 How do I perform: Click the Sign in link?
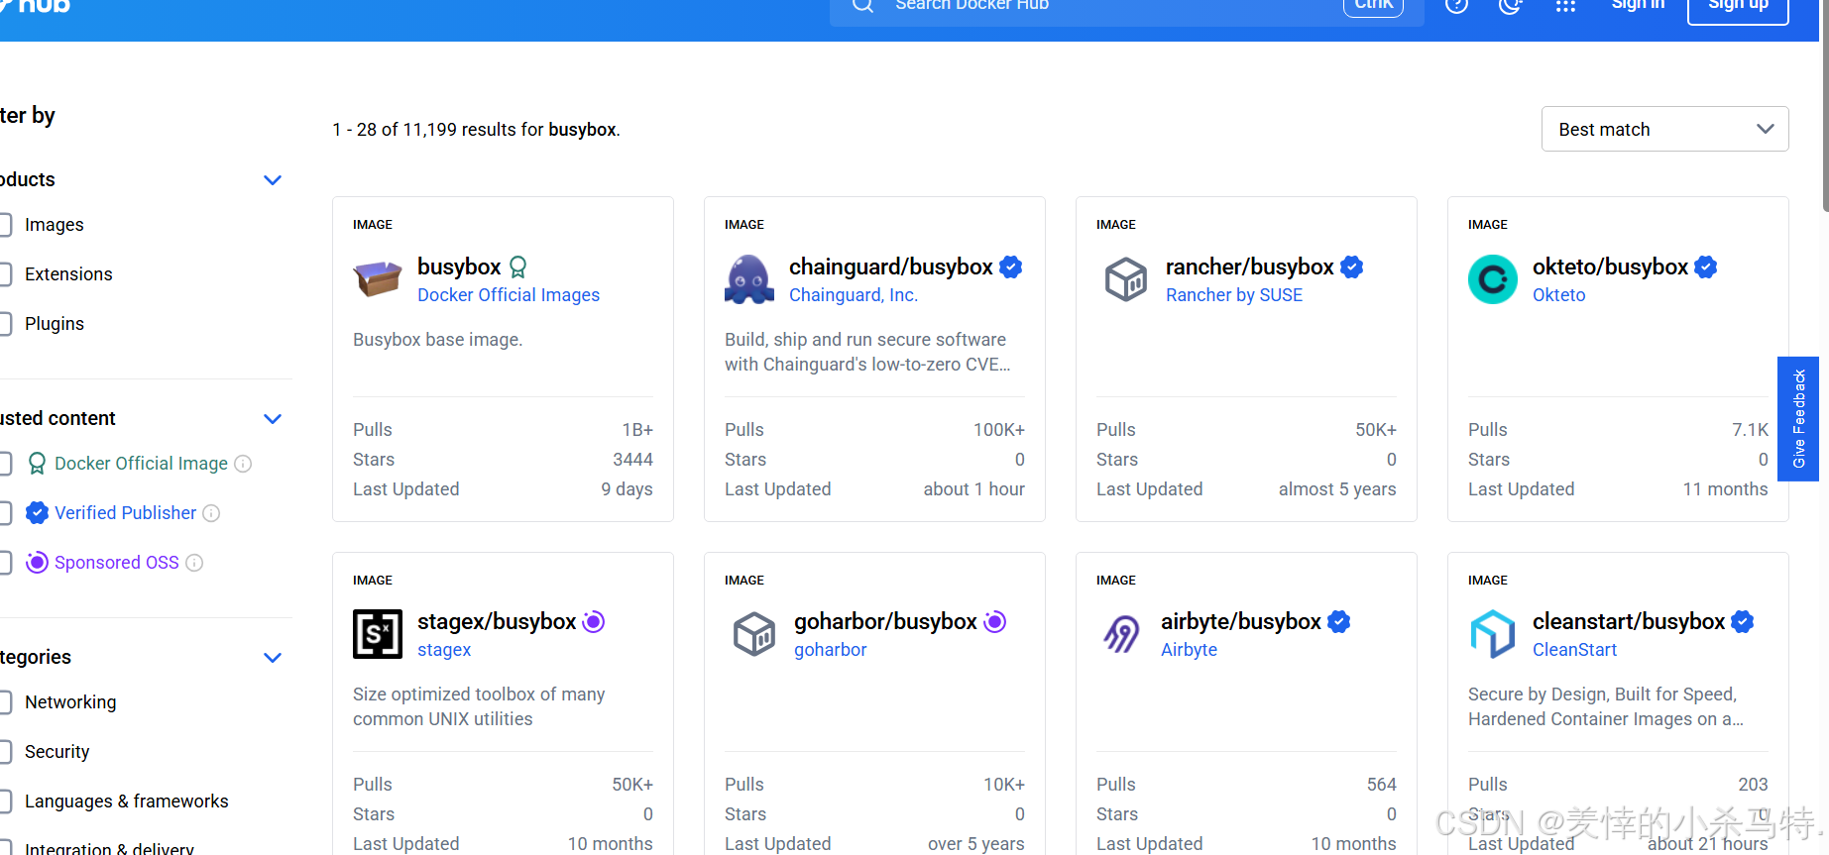pos(1638,5)
